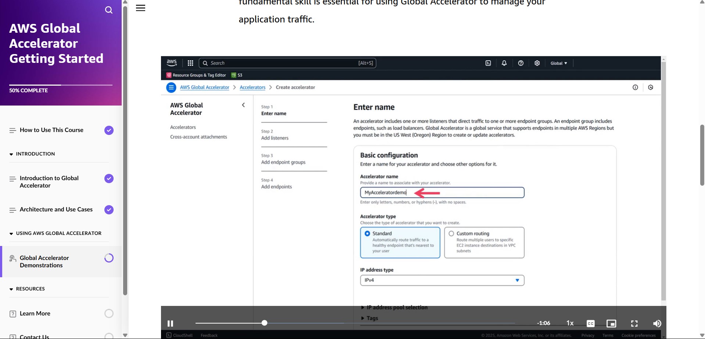The width and height of the screenshot is (705, 339).
Task: Click the lines icon beside How to Use This Course
Action: tap(13, 131)
